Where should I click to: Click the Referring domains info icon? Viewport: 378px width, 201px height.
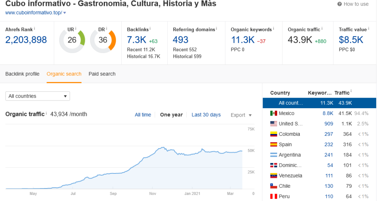(216, 29)
